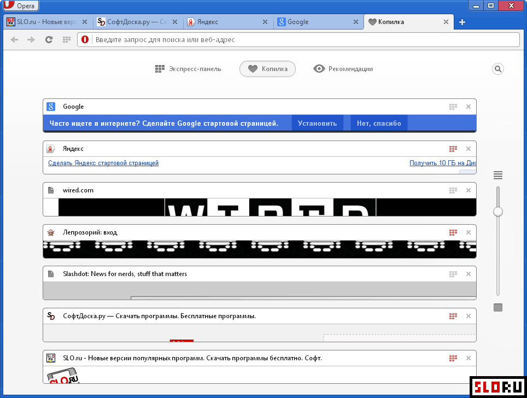The image size is (527, 398).
Task: Click the Opera badge icon in the address bar
Action: pos(85,40)
